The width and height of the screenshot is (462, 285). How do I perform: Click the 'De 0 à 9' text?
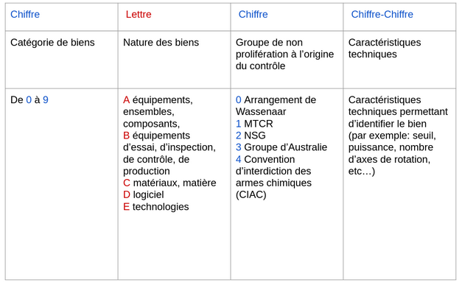tap(29, 100)
